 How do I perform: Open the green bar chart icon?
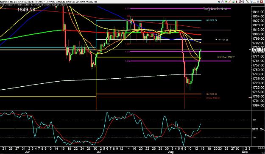click(x=233, y=2)
